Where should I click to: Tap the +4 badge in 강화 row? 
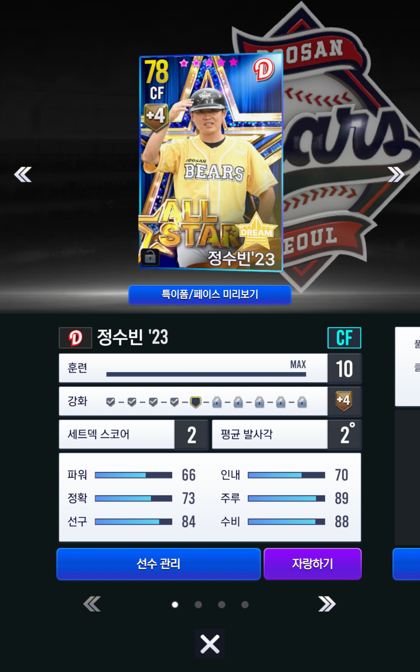(344, 401)
